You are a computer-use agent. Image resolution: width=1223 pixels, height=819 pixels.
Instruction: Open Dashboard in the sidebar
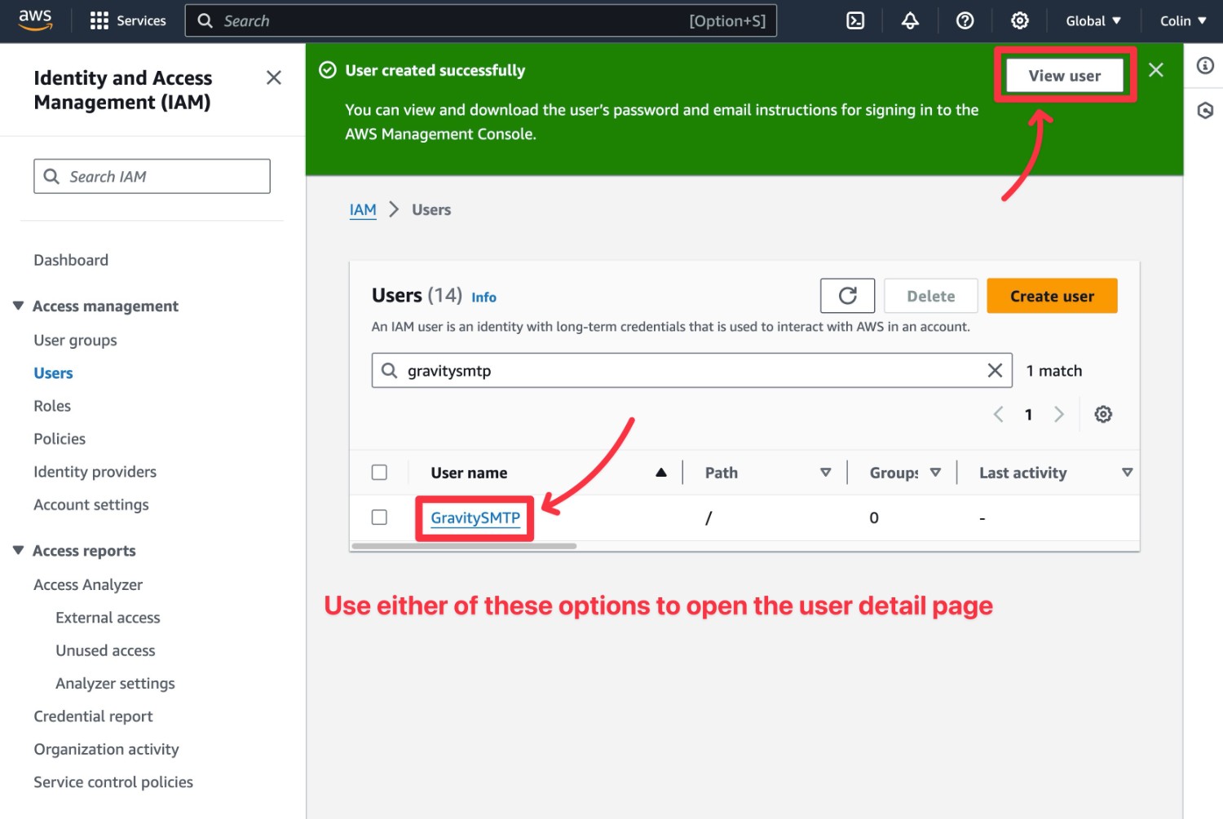(71, 260)
